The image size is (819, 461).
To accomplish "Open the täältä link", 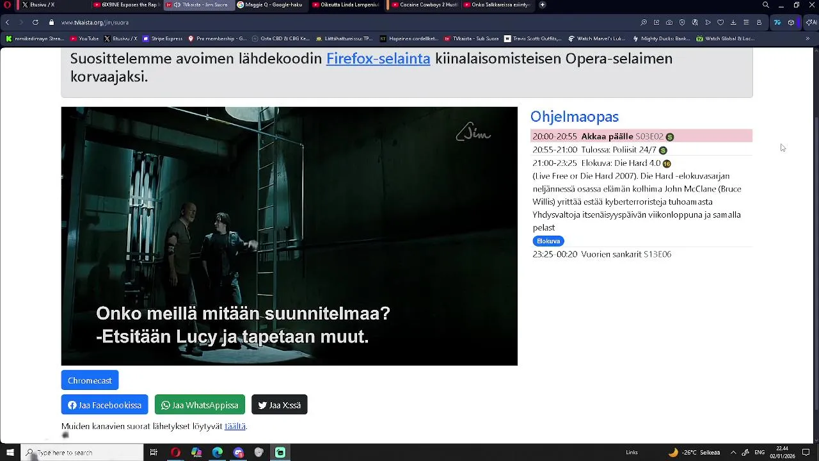I will pos(235,426).
